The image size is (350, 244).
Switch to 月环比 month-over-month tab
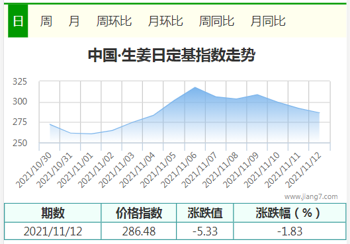pyautogui.click(x=165, y=21)
